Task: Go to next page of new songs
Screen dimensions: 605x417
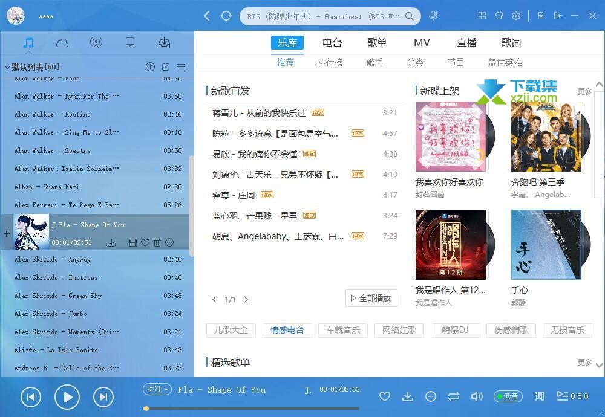Action: (246, 299)
